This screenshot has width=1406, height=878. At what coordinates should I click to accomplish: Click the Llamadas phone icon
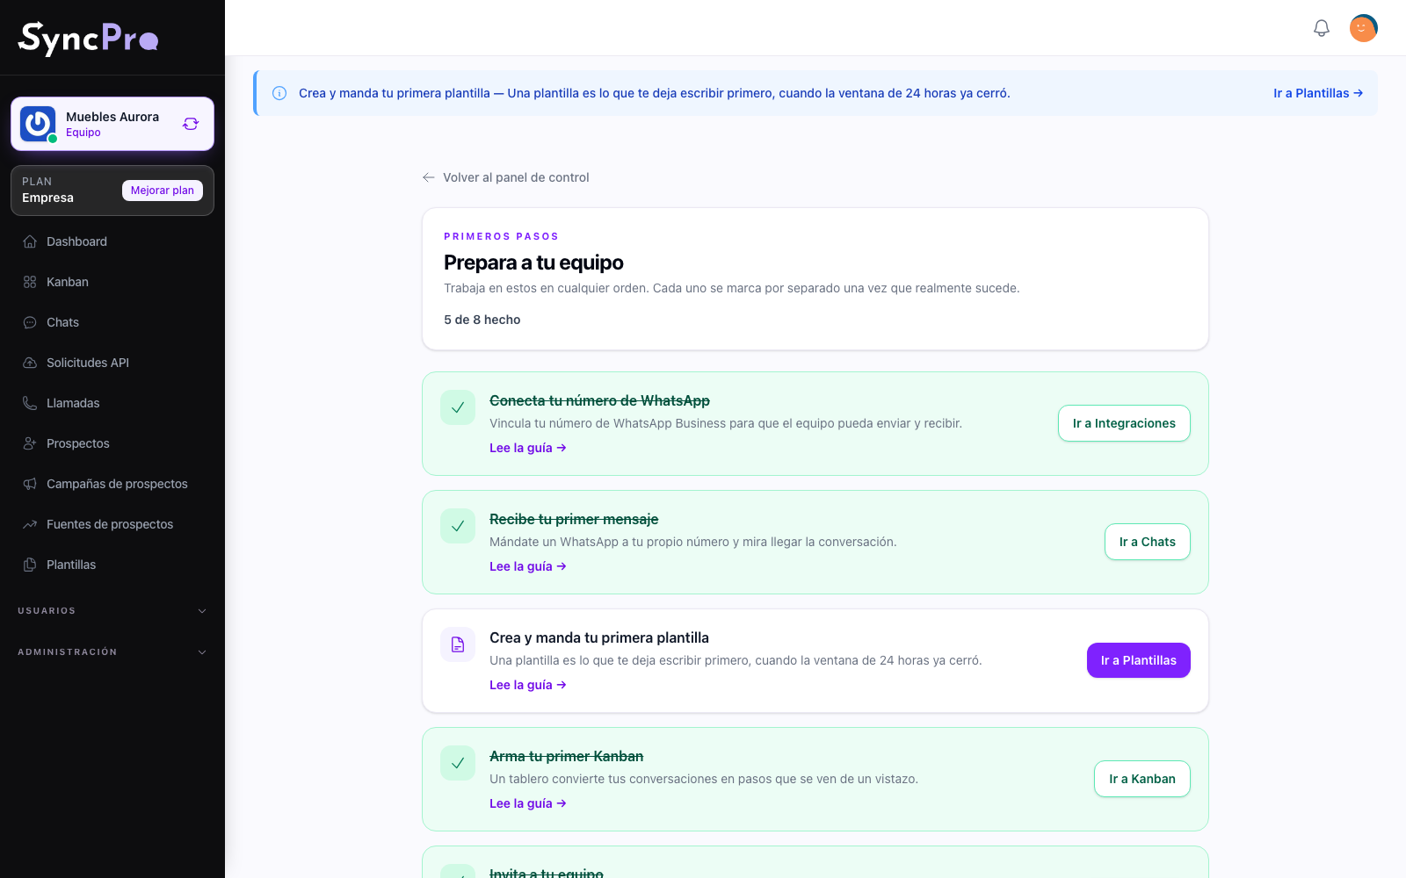[x=30, y=403]
